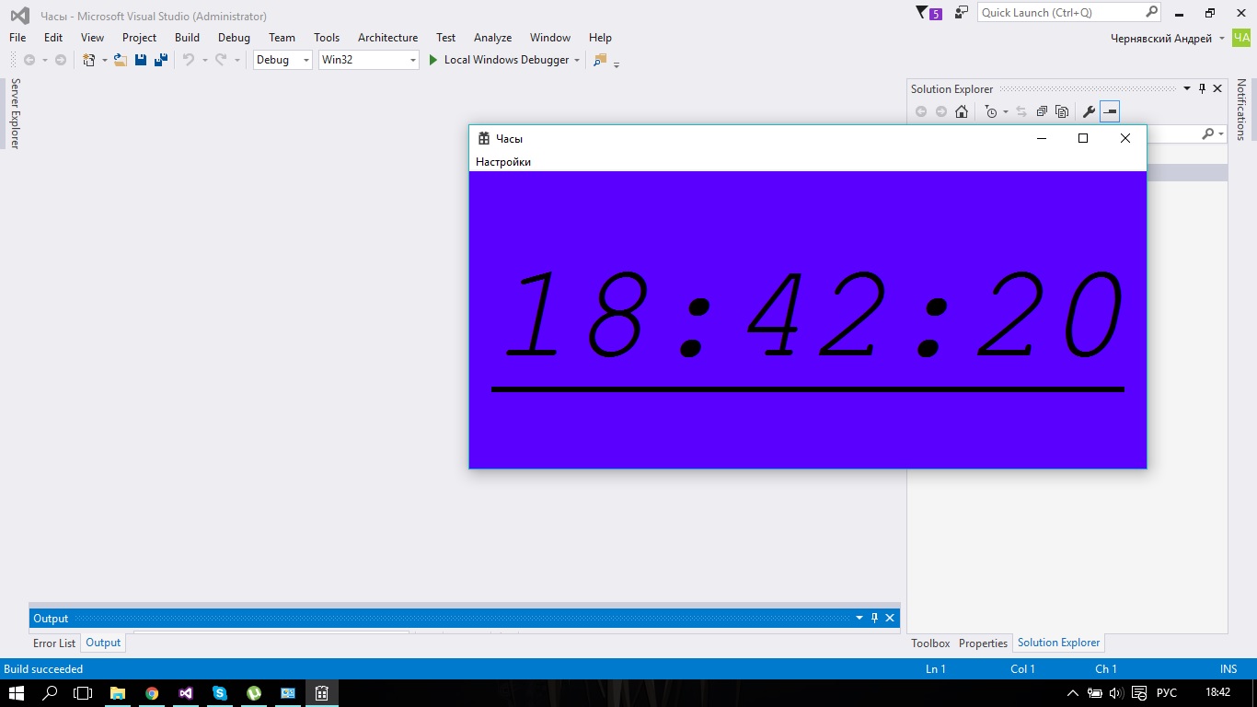Open the Debug menu
1257x707 pixels.
pos(234,38)
